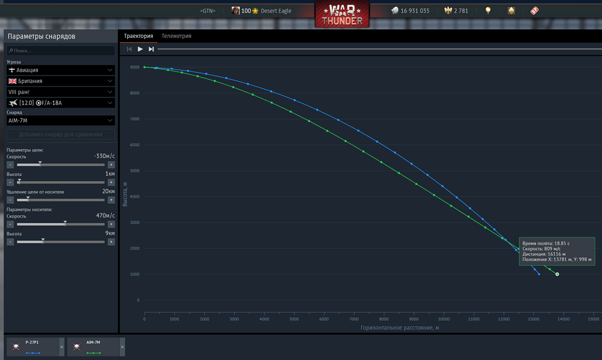Click the War Thunder logo
This screenshot has width=602, height=360.
[x=342, y=14]
